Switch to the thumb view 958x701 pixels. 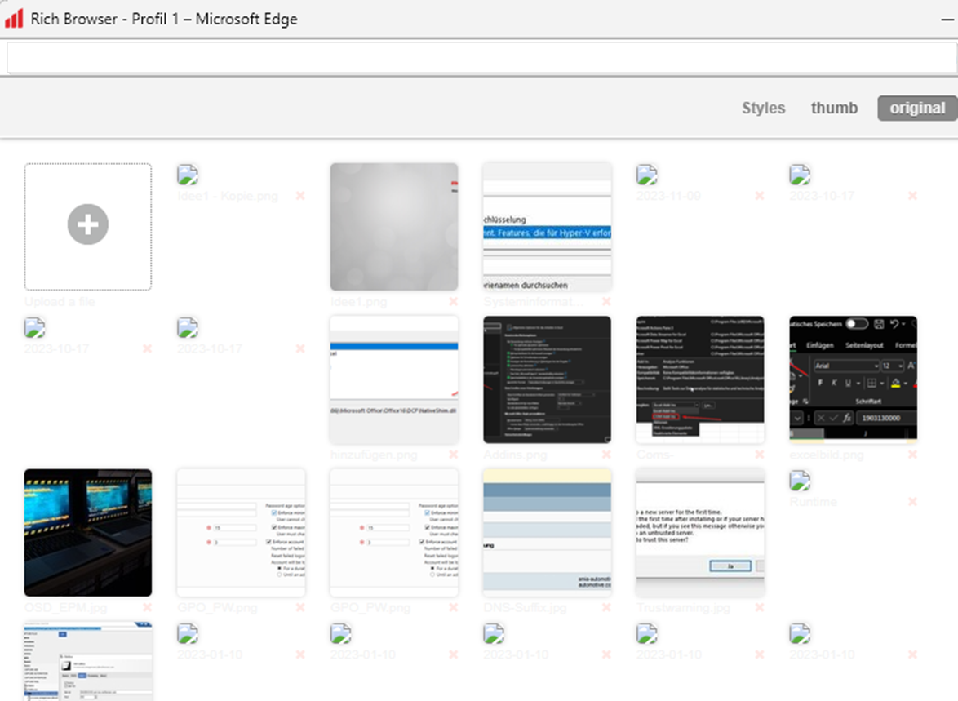(x=834, y=109)
